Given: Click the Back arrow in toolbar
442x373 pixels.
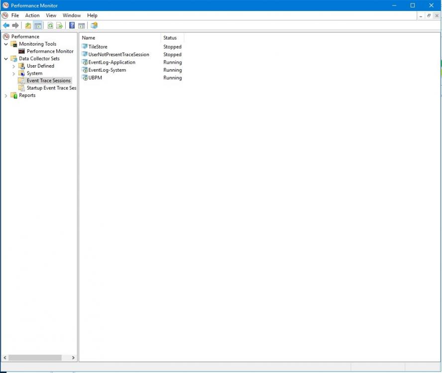Looking at the screenshot, I should tap(6, 25).
